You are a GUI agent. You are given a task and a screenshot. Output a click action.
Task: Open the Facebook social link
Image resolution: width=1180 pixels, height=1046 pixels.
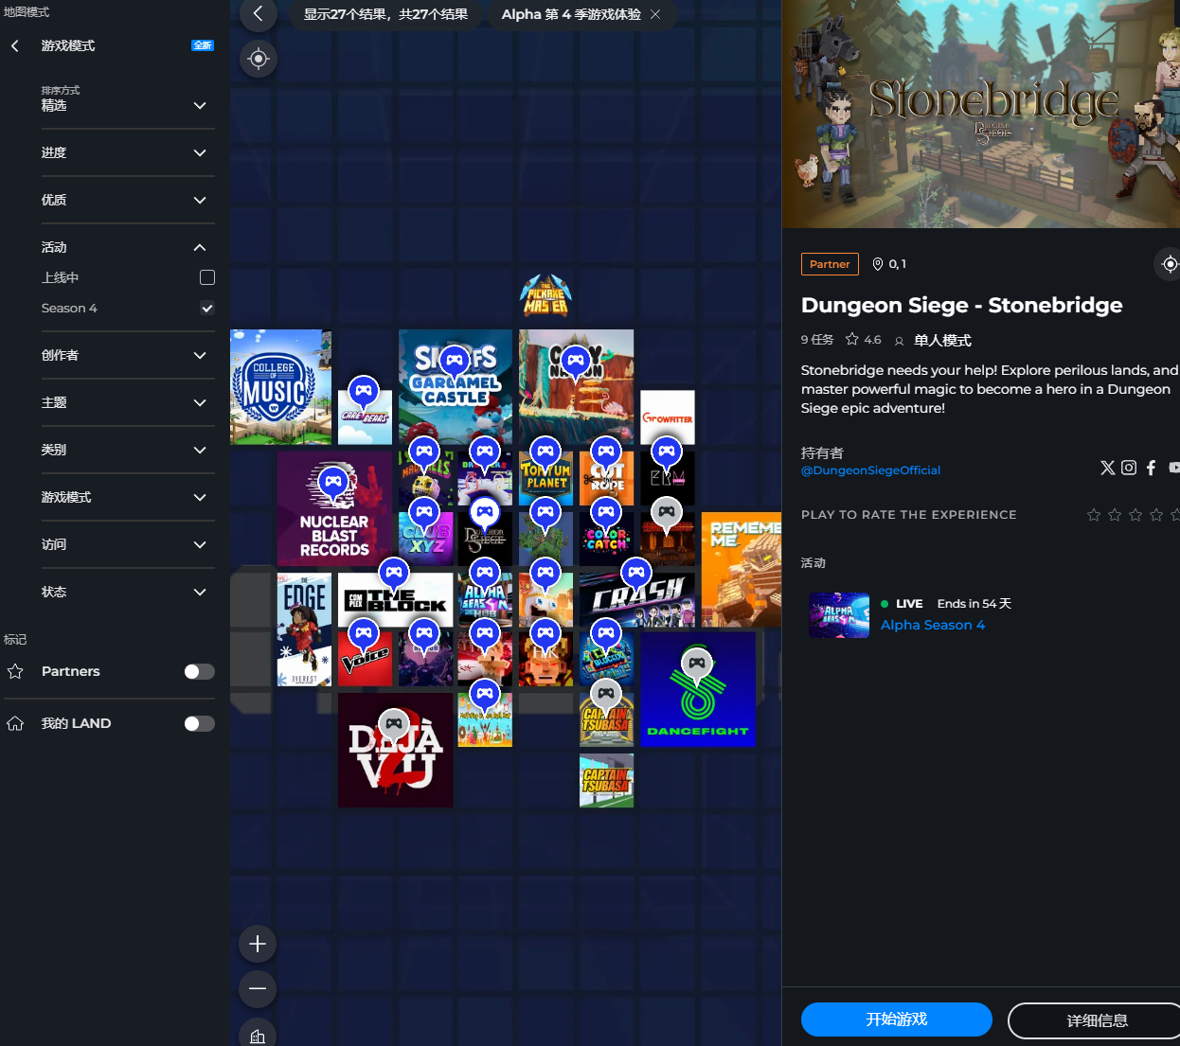(x=1151, y=468)
